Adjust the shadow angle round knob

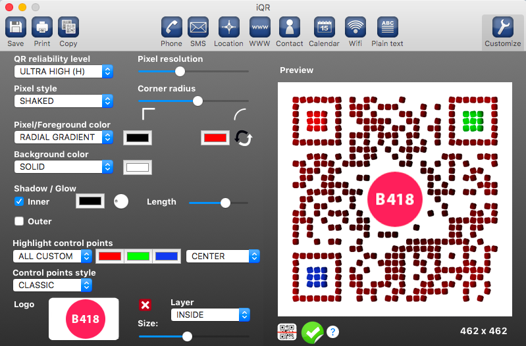pos(120,201)
